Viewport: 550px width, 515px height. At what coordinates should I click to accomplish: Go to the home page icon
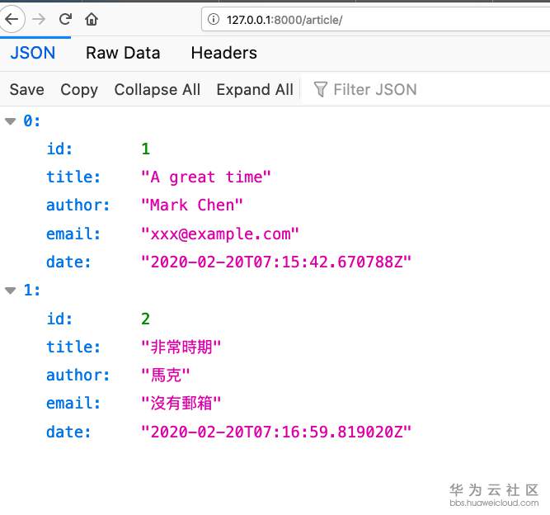click(x=92, y=18)
